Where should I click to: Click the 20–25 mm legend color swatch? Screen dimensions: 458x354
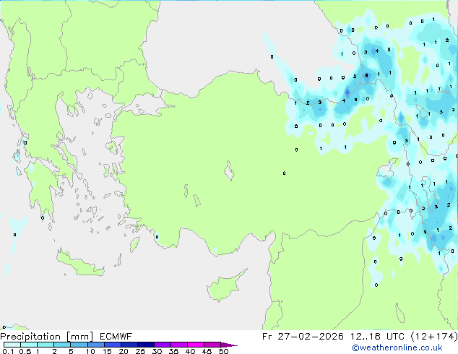tap(129, 345)
